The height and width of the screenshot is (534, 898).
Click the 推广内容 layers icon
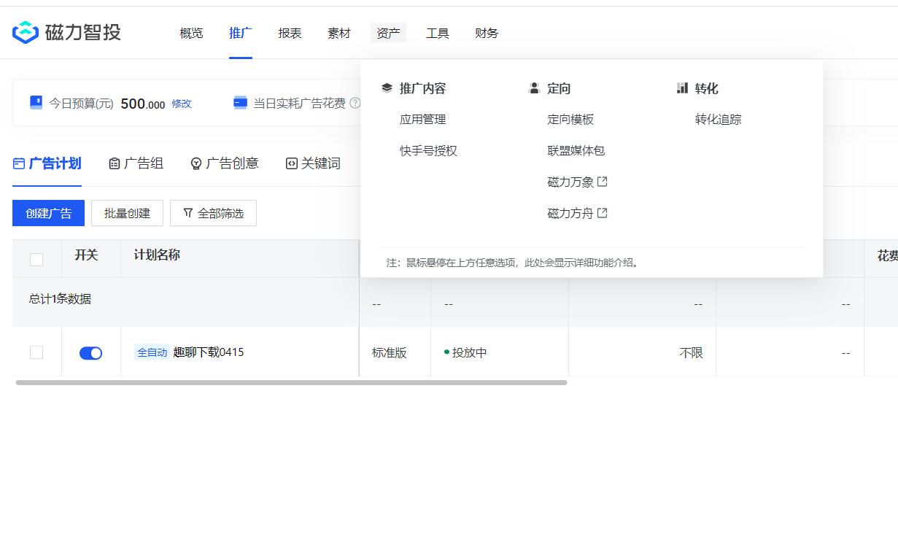click(387, 88)
